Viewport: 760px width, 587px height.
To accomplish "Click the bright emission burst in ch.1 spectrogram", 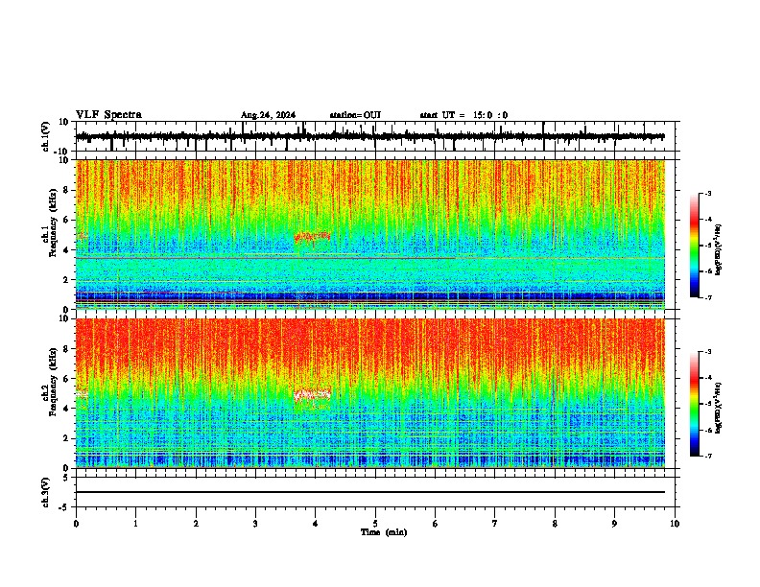I will click(312, 237).
